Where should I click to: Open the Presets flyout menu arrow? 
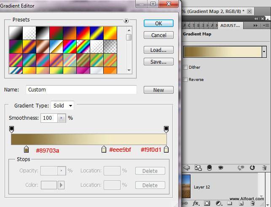click(x=126, y=21)
